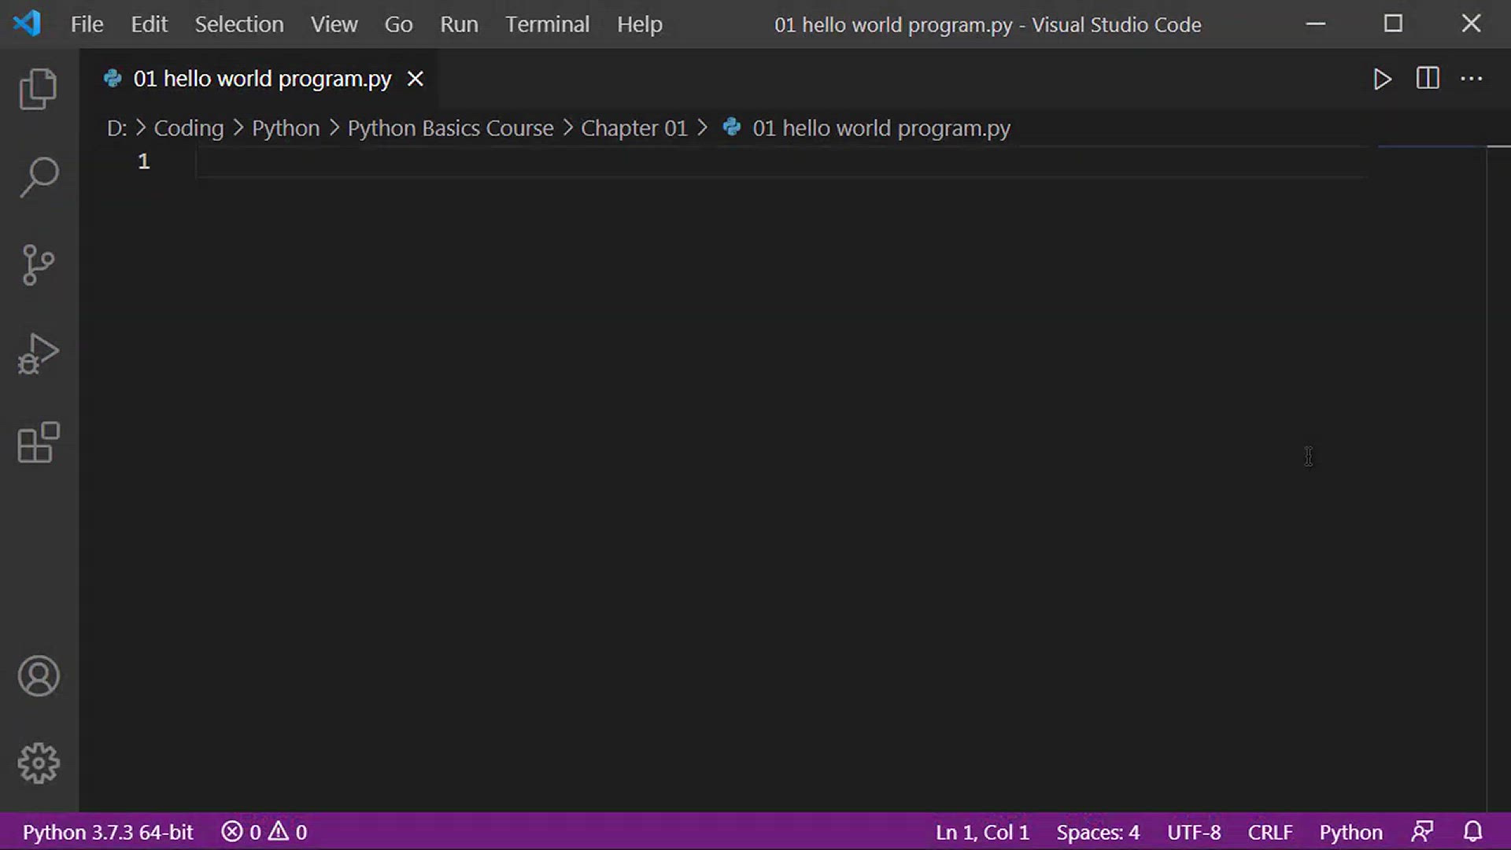Click the Visual Studio Code logo icon
Image resolution: width=1511 pixels, height=850 pixels.
[27, 24]
